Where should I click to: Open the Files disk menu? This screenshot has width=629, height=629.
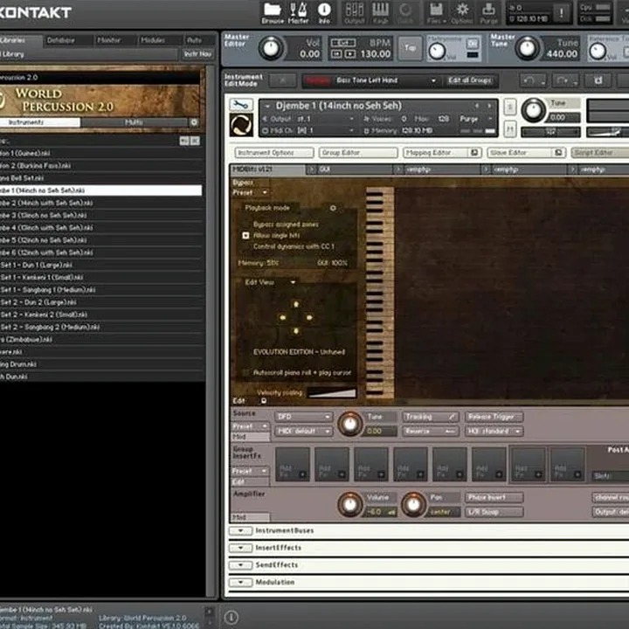436,13
